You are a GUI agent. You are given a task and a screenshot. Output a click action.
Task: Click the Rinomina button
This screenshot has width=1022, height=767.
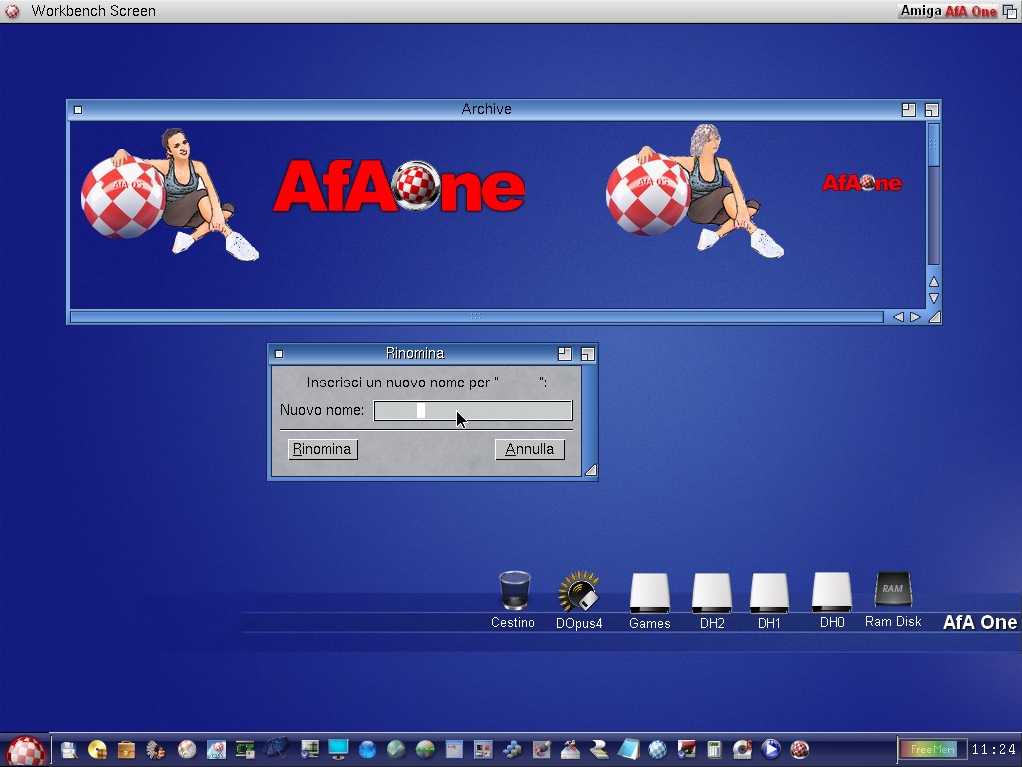322,449
